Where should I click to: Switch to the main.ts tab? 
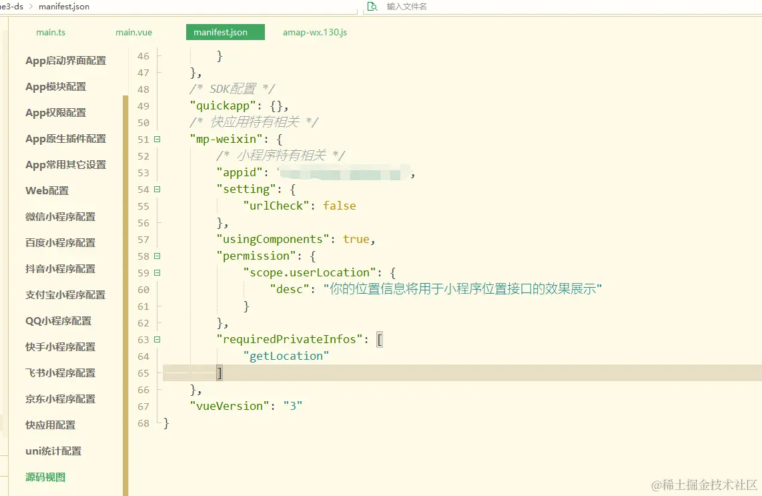(51, 32)
